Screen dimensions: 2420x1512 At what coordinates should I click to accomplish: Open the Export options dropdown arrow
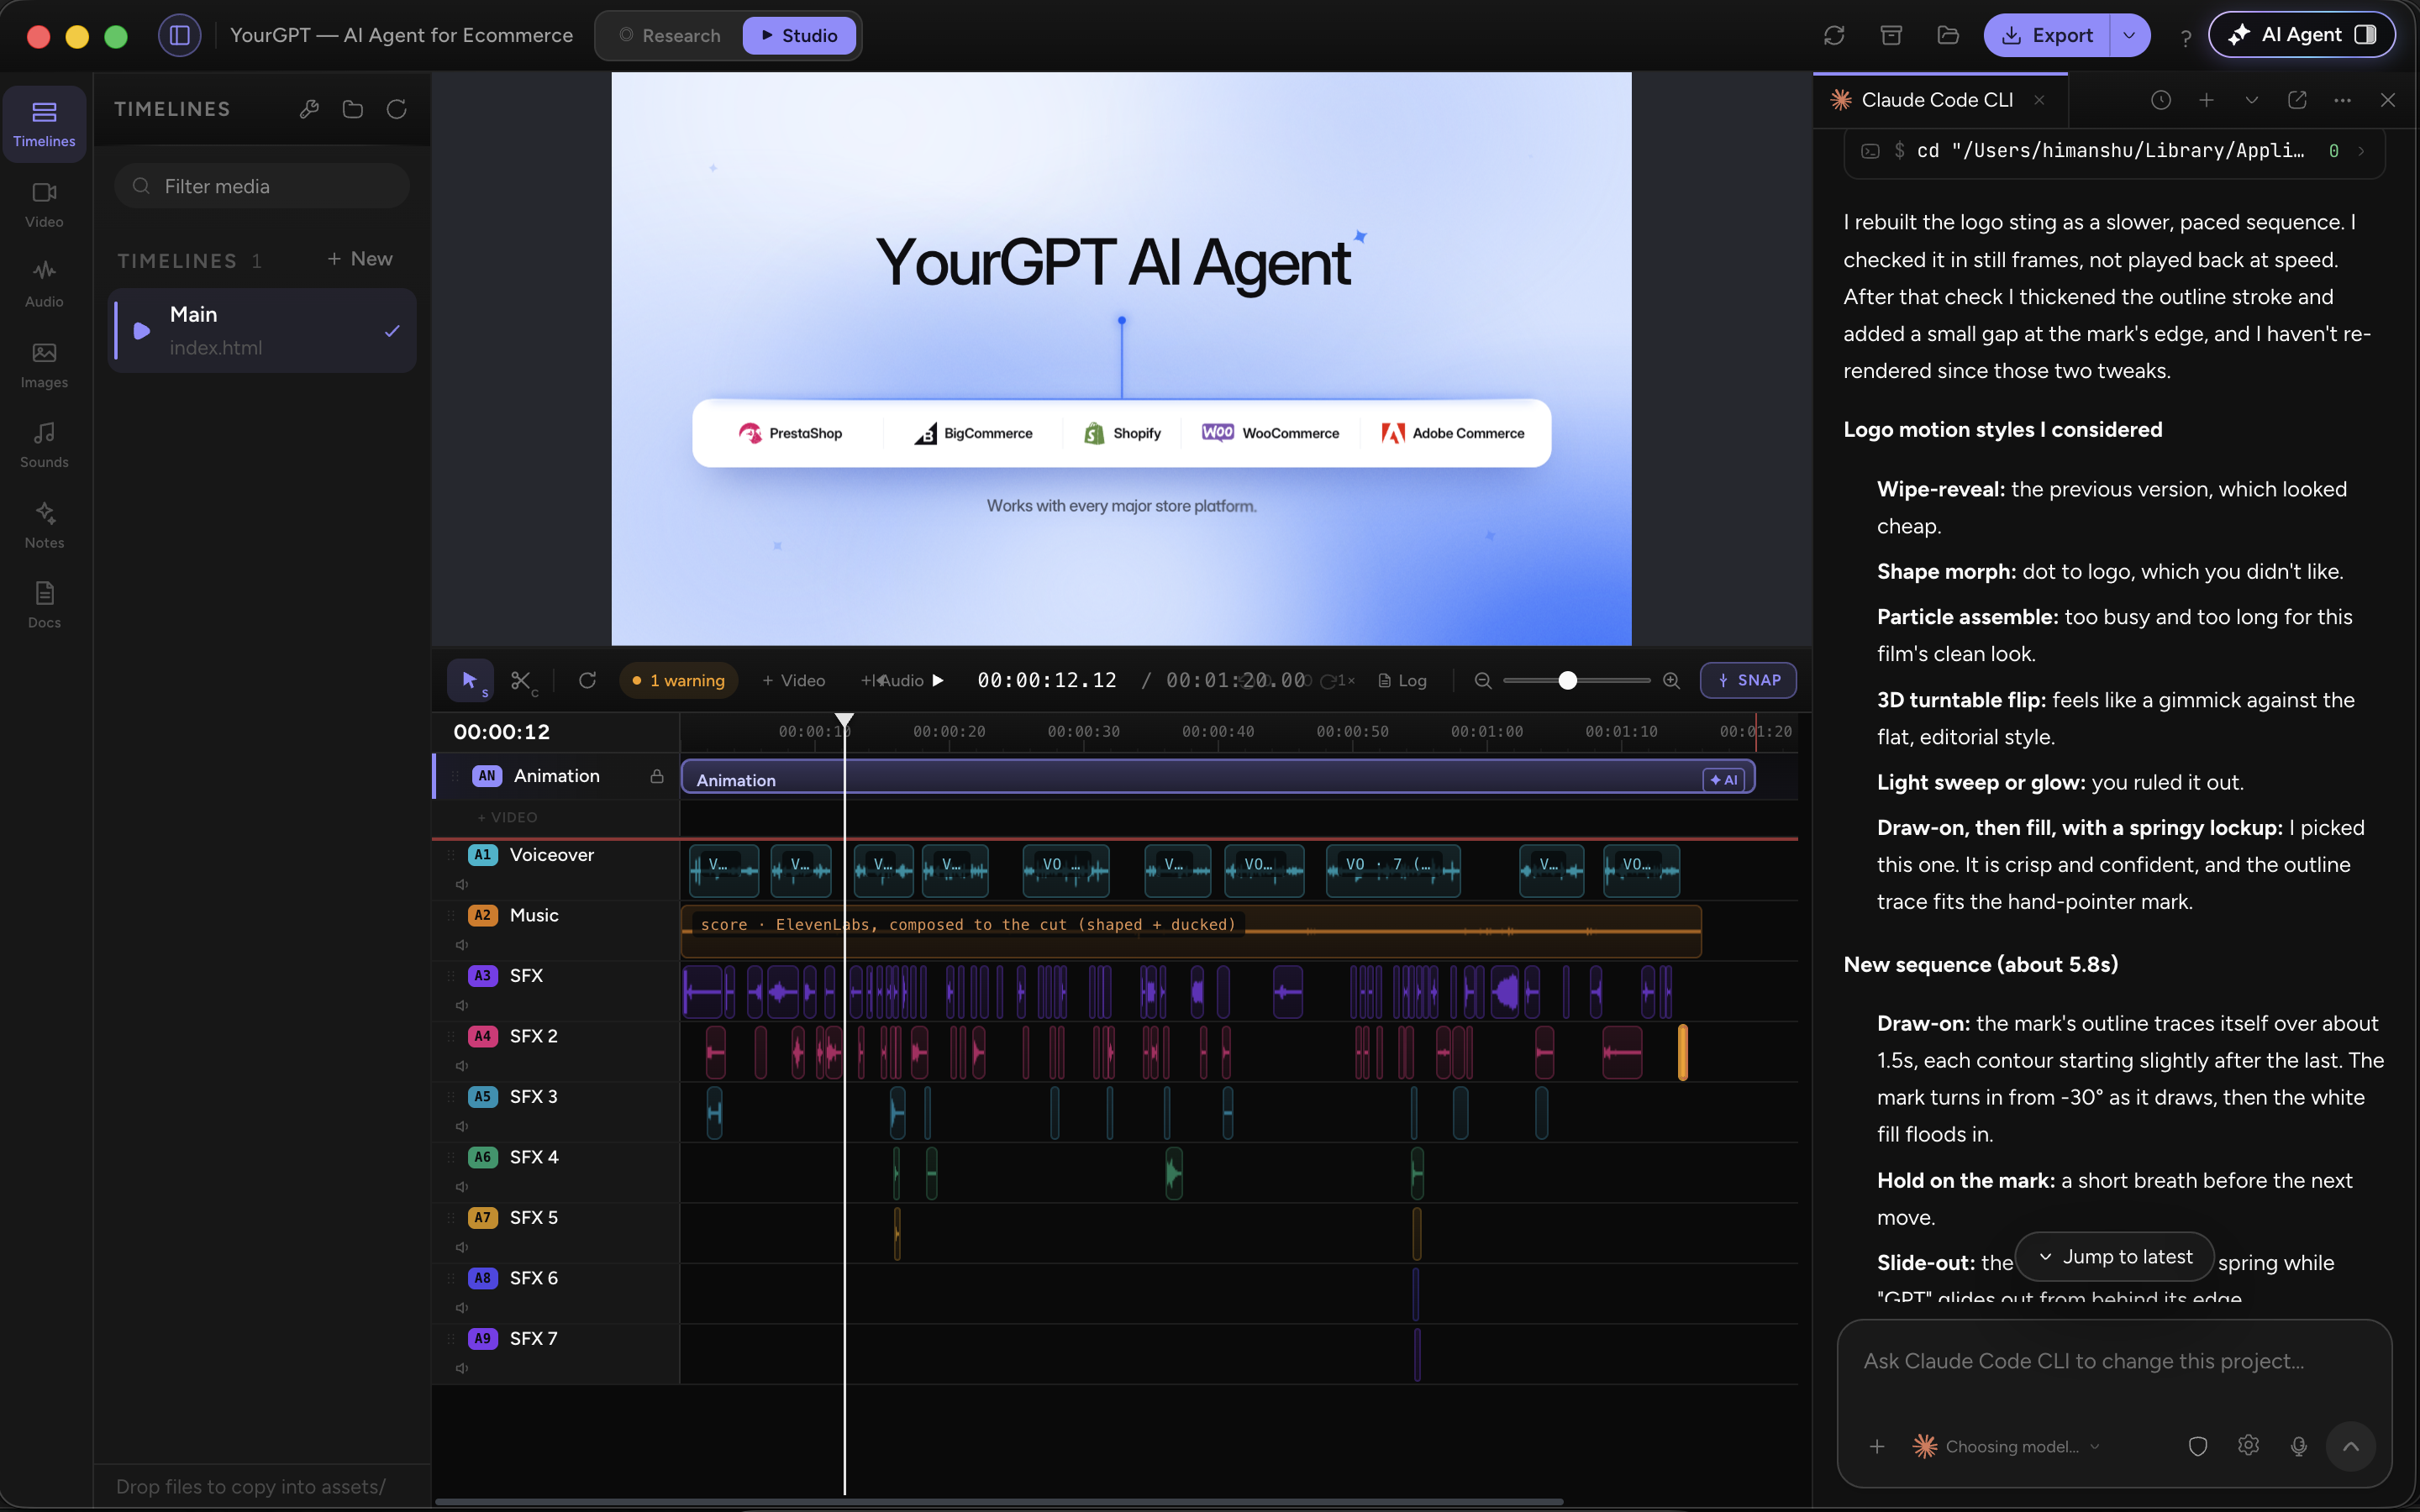point(2129,35)
